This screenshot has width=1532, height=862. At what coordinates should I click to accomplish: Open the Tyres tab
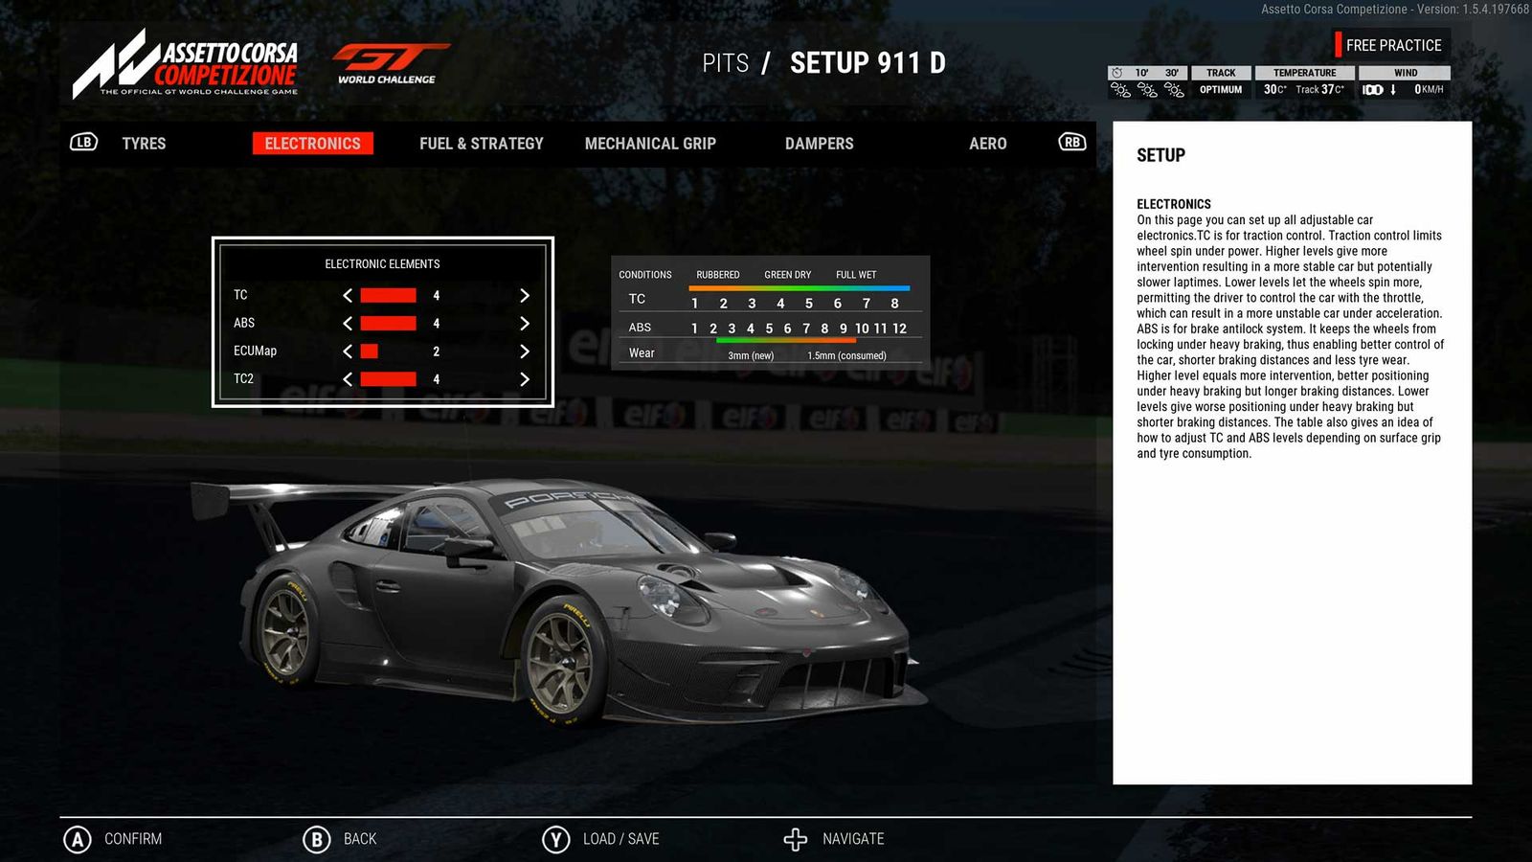point(144,144)
